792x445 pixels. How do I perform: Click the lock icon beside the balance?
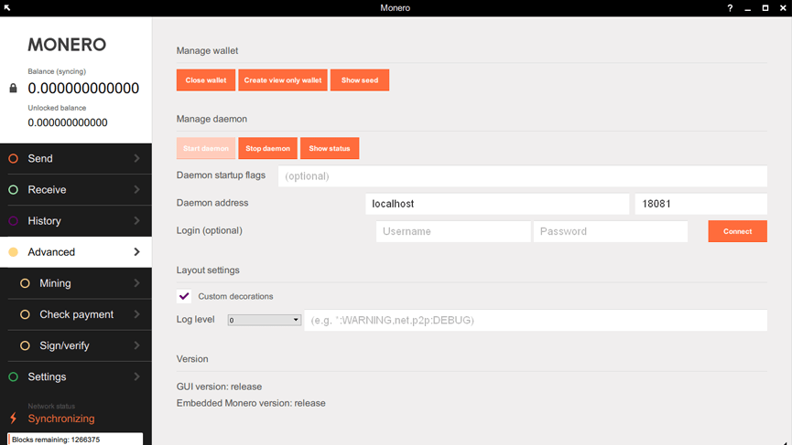(x=13, y=89)
